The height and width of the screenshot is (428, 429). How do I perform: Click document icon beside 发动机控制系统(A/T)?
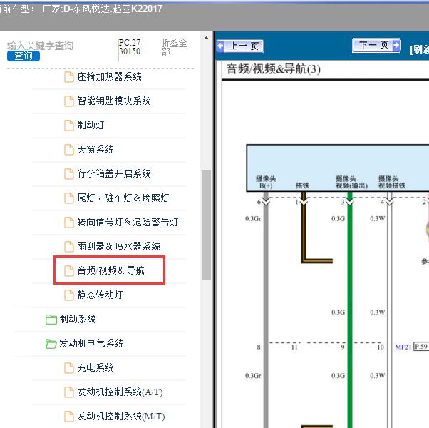click(69, 392)
